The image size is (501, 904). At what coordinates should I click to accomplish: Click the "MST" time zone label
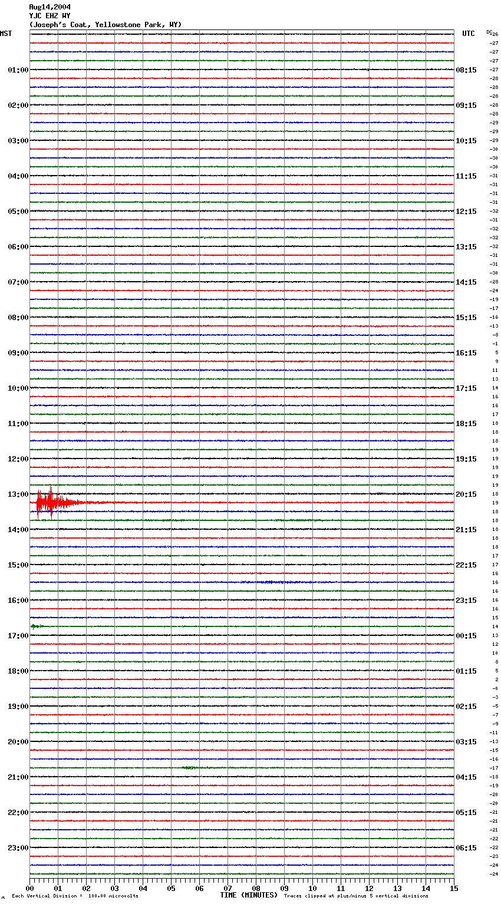(6, 34)
